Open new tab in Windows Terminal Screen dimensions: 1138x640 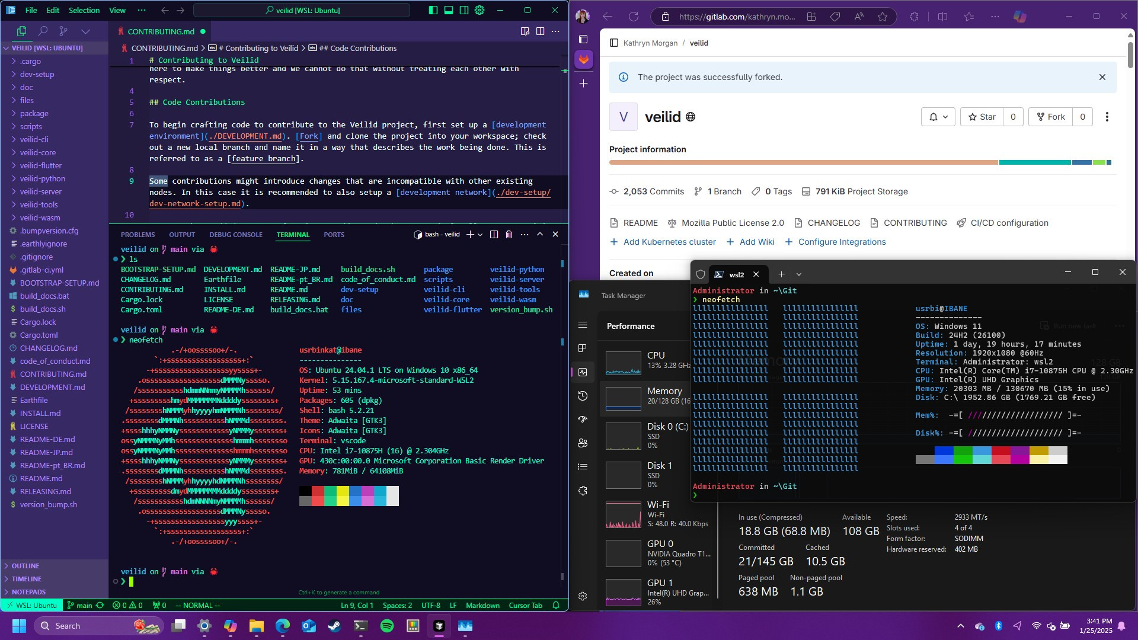(x=781, y=274)
